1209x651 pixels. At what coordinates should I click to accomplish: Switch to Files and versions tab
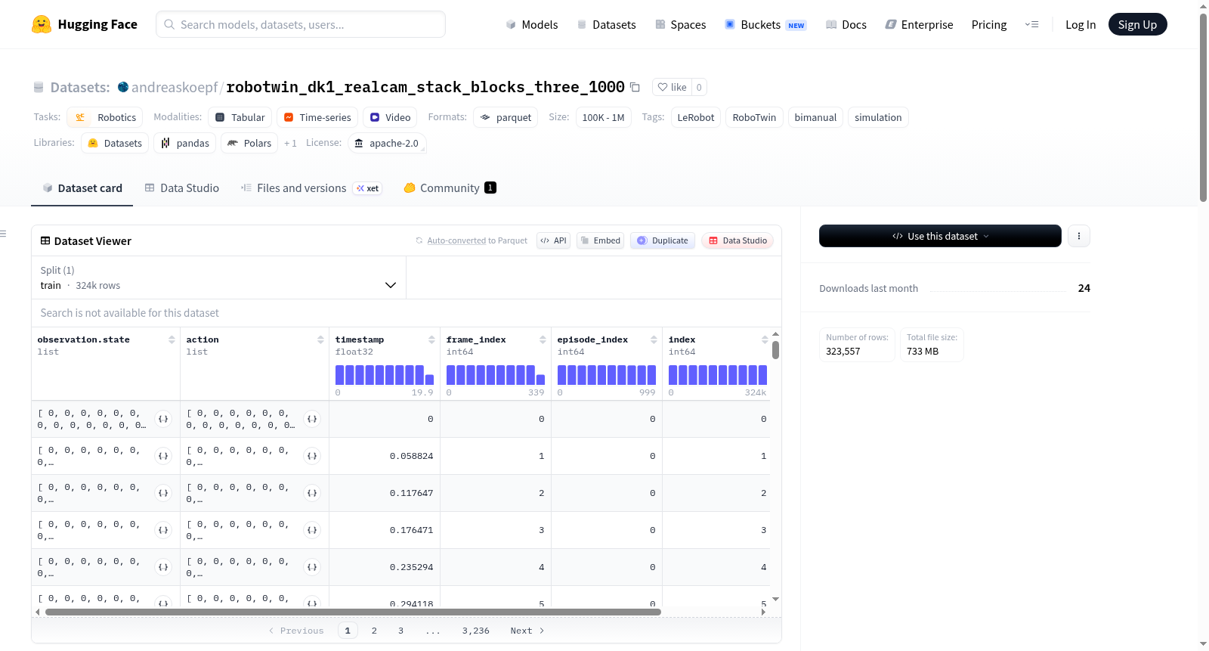(x=311, y=188)
